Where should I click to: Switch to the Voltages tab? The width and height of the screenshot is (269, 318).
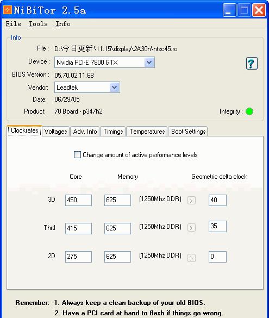click(x=56, y=132)
